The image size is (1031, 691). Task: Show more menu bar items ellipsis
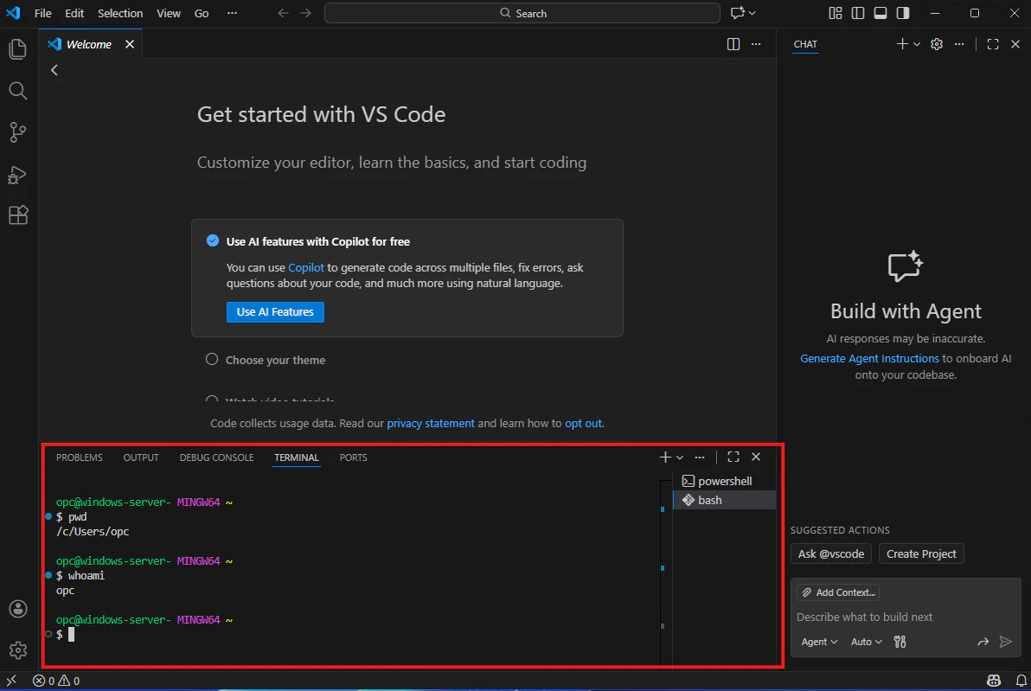click(232, 13)
